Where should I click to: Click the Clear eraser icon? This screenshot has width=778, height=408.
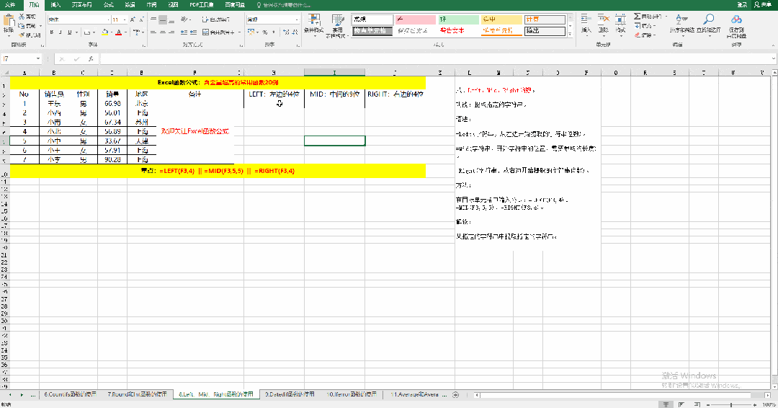[x=638, y=35]
